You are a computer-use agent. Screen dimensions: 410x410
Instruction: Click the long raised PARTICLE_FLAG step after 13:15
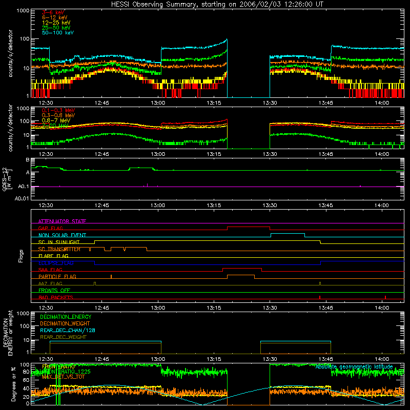(241, 275)
